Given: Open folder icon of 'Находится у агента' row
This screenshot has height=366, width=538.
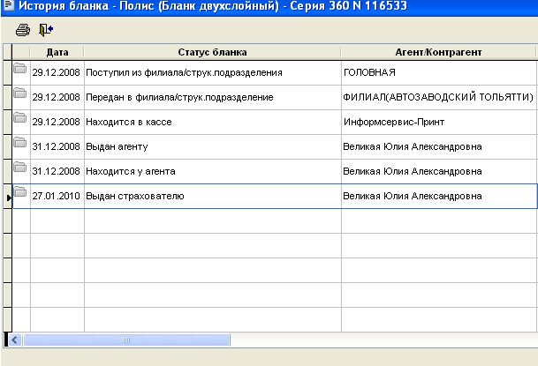Looking at the screenshot, I should click(x=20, y=167).
